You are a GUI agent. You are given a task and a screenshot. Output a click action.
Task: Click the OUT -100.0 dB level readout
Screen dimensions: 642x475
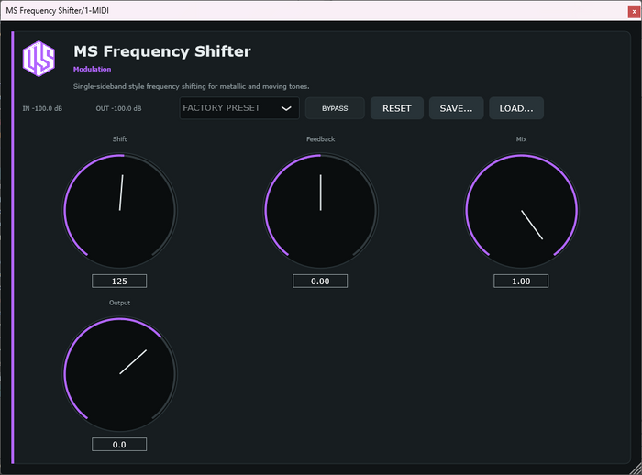point(118,108)
